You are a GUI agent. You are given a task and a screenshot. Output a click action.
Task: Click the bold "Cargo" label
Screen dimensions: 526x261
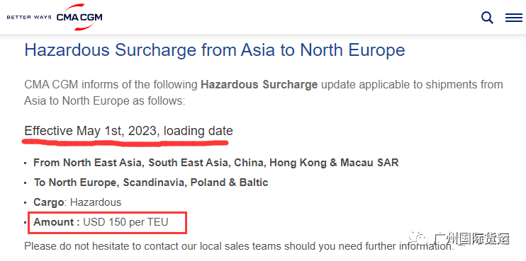(49, 202)
